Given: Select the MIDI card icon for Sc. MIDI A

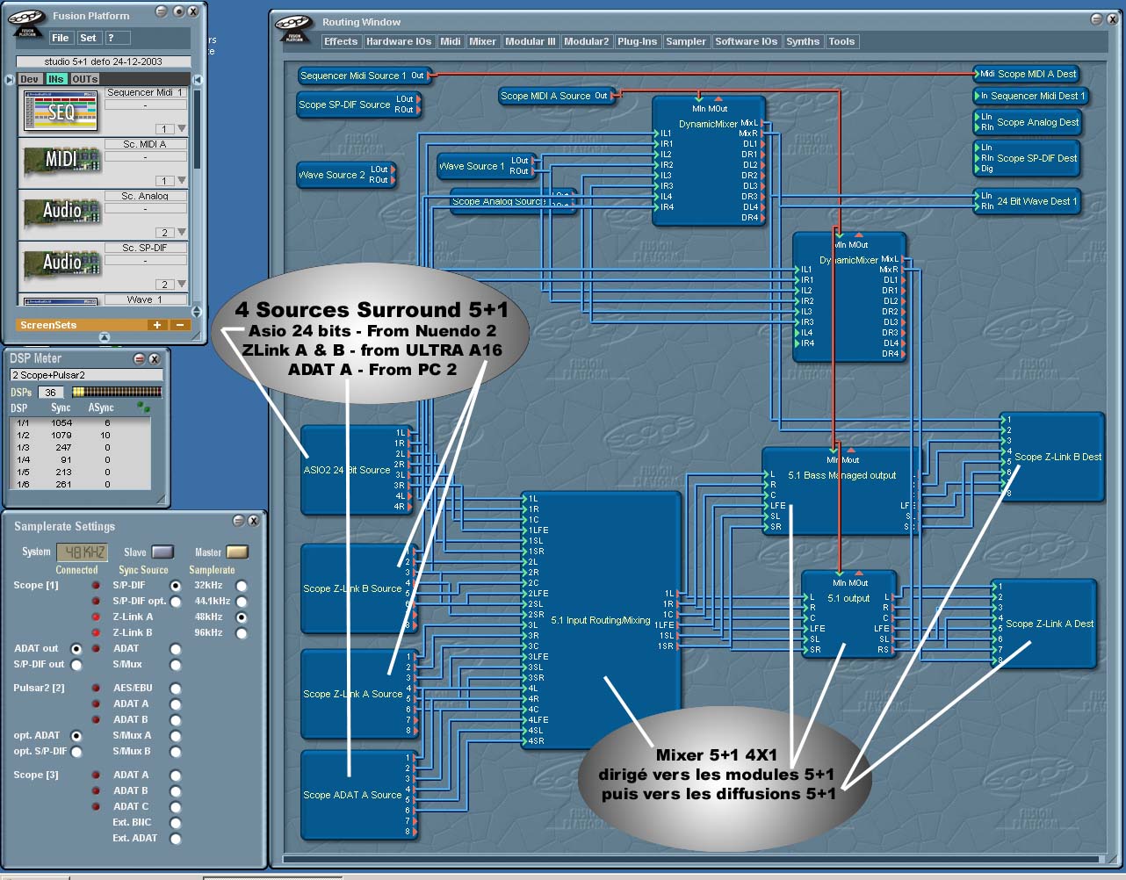Looking at the screenshot, I should pyautogui.click(x=61, y=160).
